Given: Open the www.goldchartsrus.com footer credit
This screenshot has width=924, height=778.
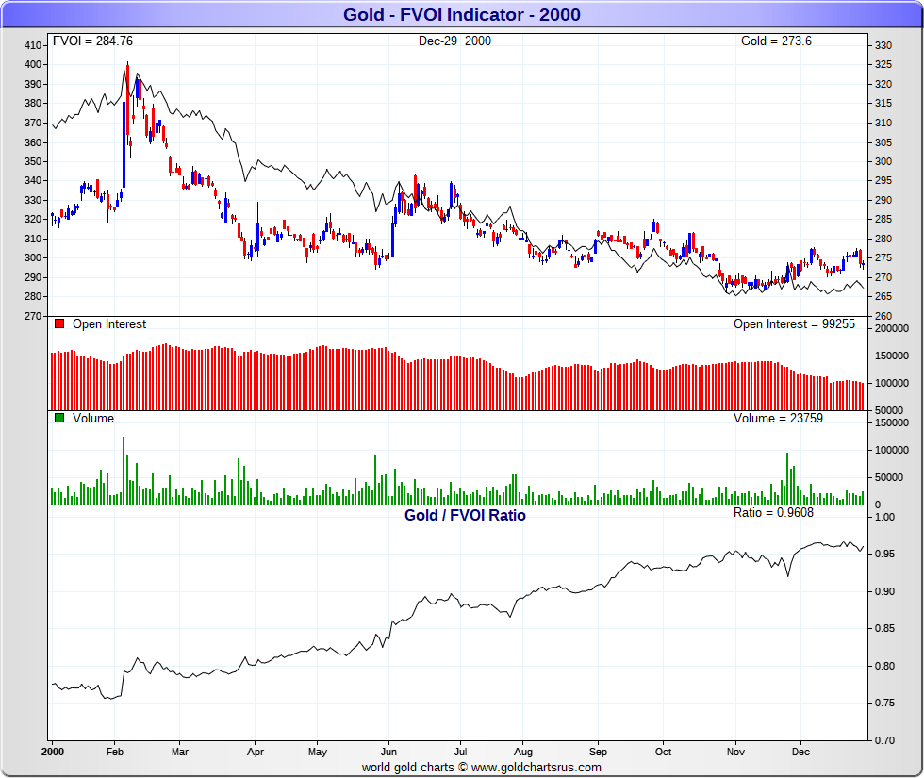Looking at the screenshot, I should pos(481,768).
